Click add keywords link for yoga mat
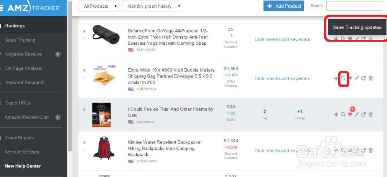Image resolution: width=387 pixels, height=177 pixels. click(282, 39)
